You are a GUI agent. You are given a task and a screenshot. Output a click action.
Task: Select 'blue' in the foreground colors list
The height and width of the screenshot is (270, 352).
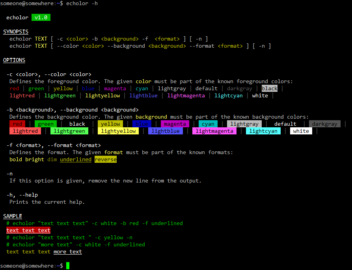[88, 88]
